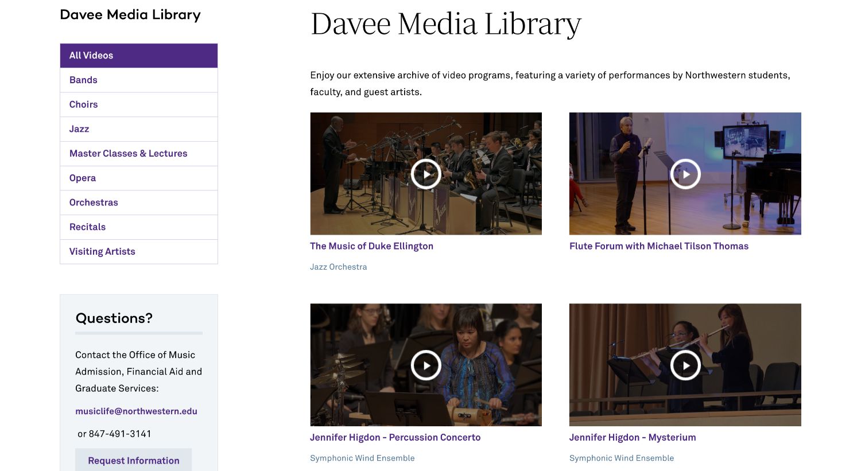Click Symphonic Wind Ensemble under Percussion Concerto
Screen dimensions: 861x471
(362, 458)
